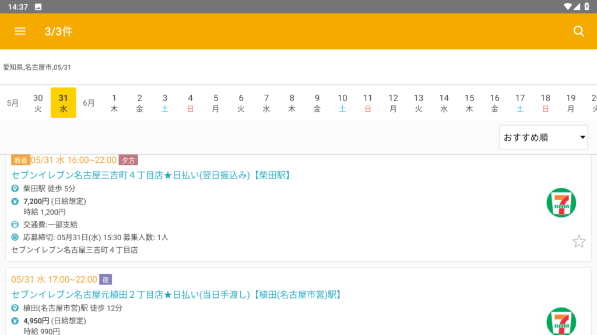The image size is (597, 335).
Task: Select date 18 日
Action: pyautogui.click(x=545, y=103)
